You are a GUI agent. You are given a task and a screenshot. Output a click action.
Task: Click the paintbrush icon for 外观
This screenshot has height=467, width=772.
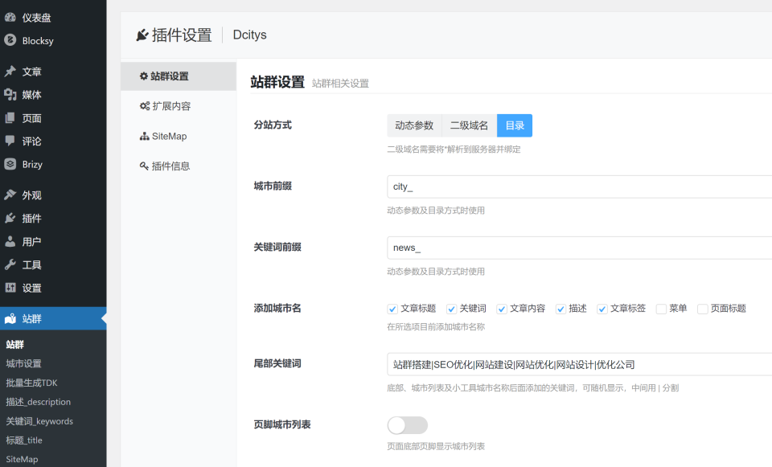[10, 195]
